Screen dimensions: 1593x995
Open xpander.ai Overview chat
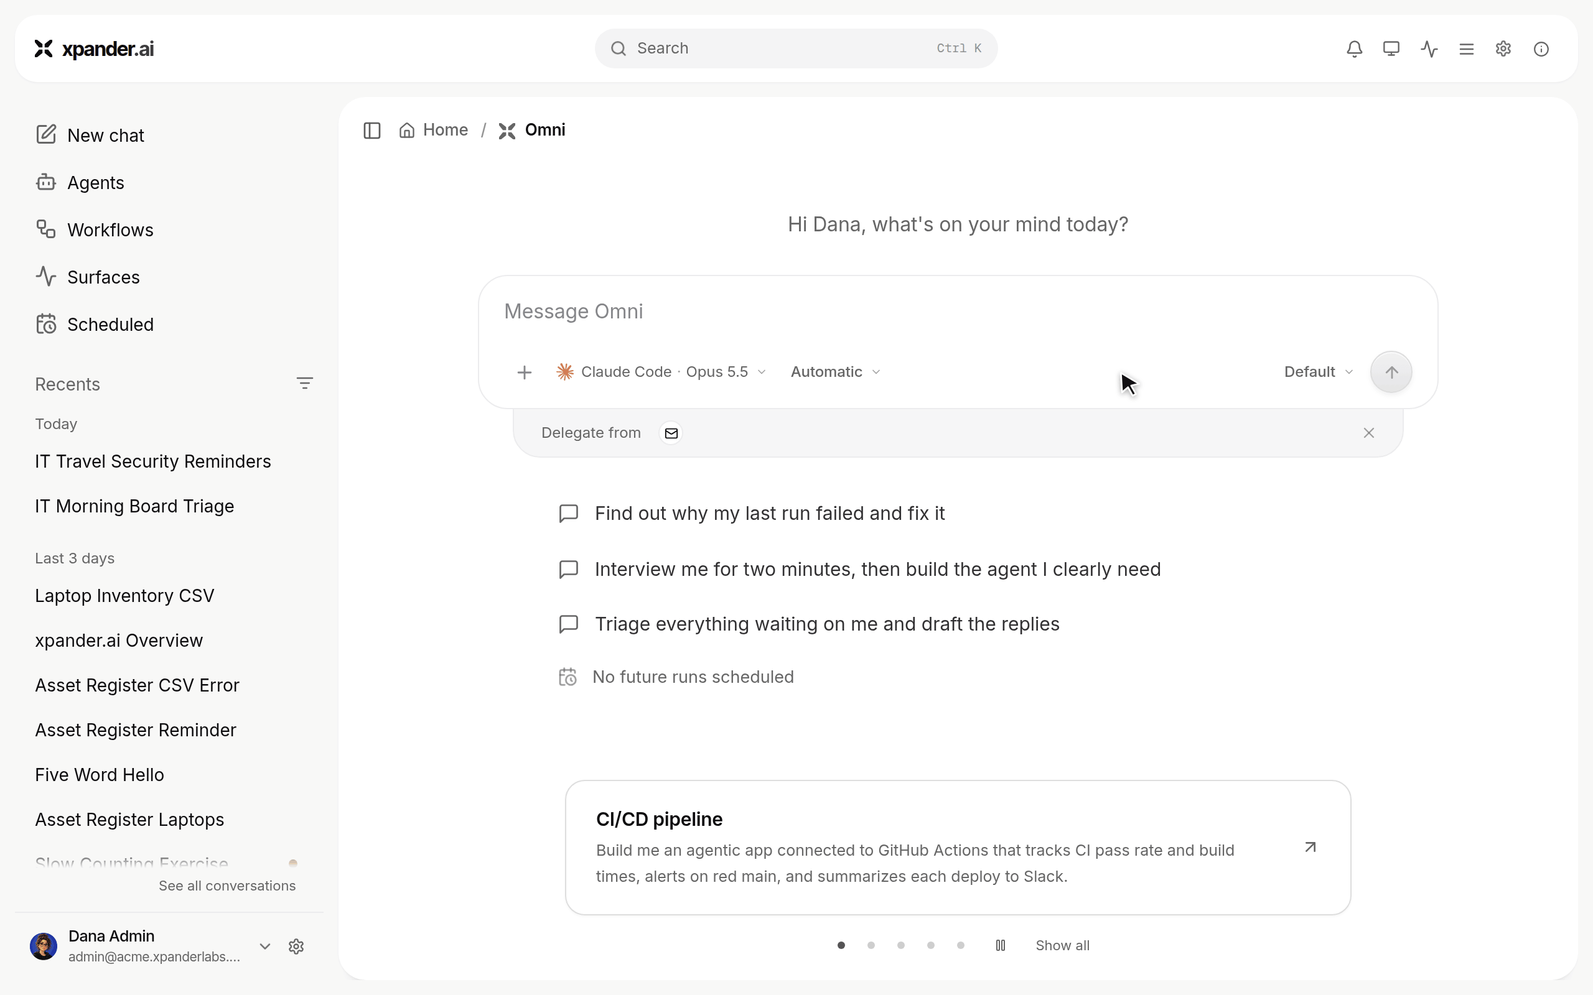click(x=118, y=641)
